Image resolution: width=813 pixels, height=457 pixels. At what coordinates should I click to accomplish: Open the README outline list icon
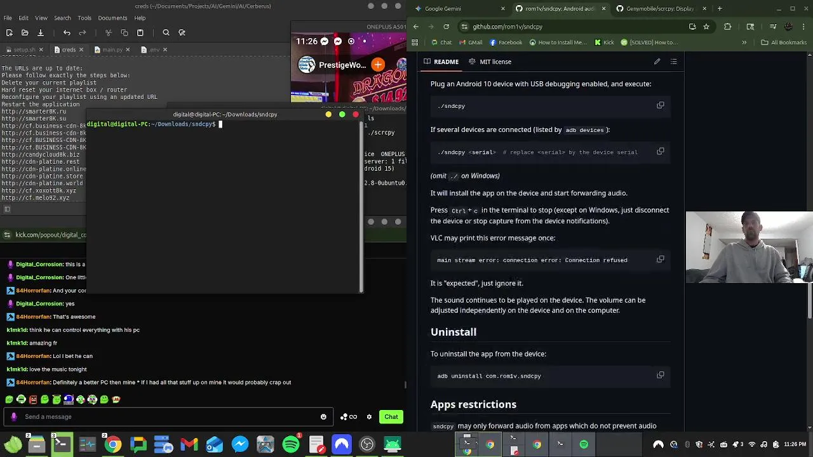point(674,62)
